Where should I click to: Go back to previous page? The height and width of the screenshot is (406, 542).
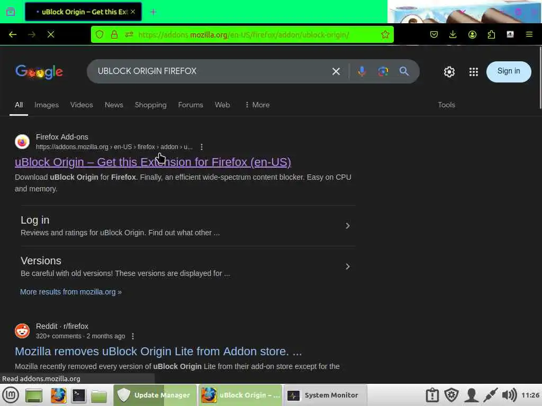pos(13,34)
